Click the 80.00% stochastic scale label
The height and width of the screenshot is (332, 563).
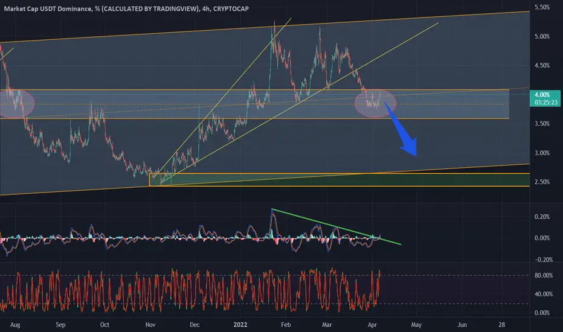pos(543,275)
